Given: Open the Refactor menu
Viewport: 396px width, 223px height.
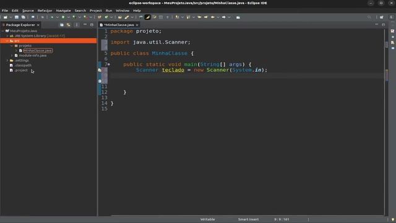Looking at the screenshot, I should click(x=45, y=11).
